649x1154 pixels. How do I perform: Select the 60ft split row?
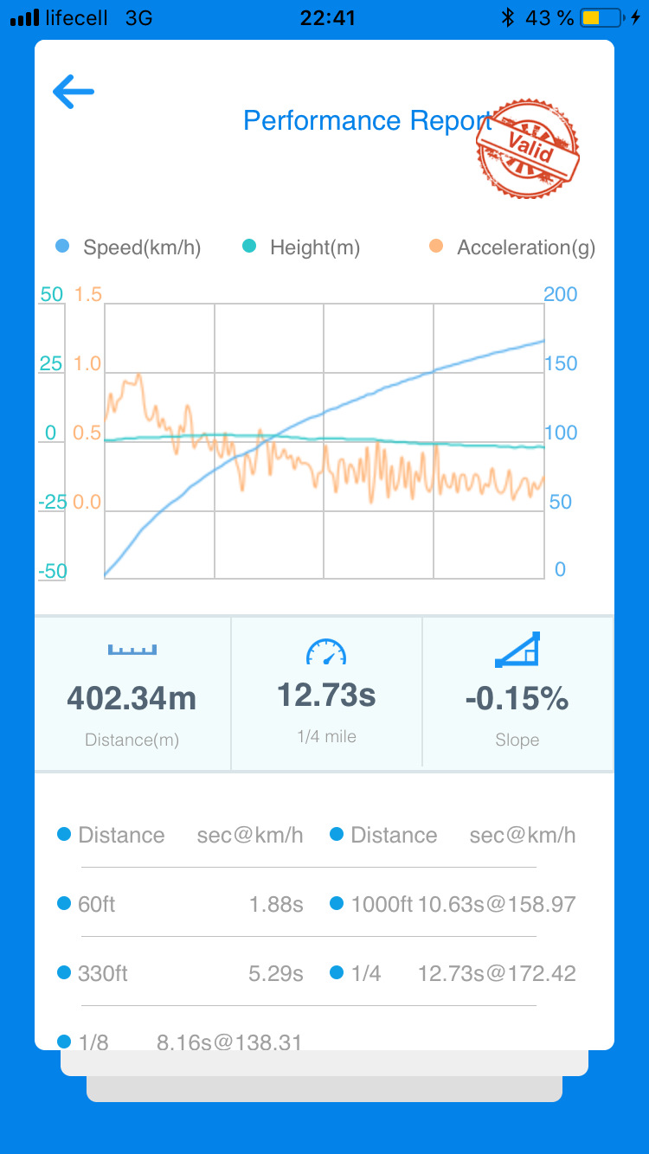(180, 905)
